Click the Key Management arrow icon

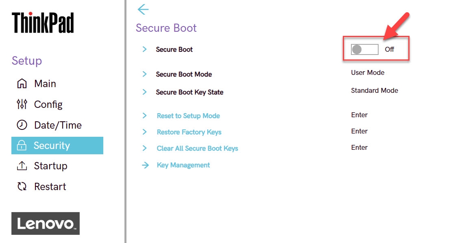click(x=145, y=165)
